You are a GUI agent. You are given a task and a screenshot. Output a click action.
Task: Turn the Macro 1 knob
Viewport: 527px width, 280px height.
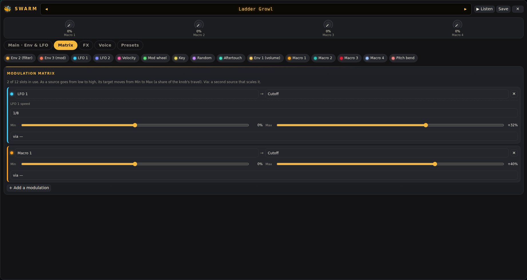point(69,25)
